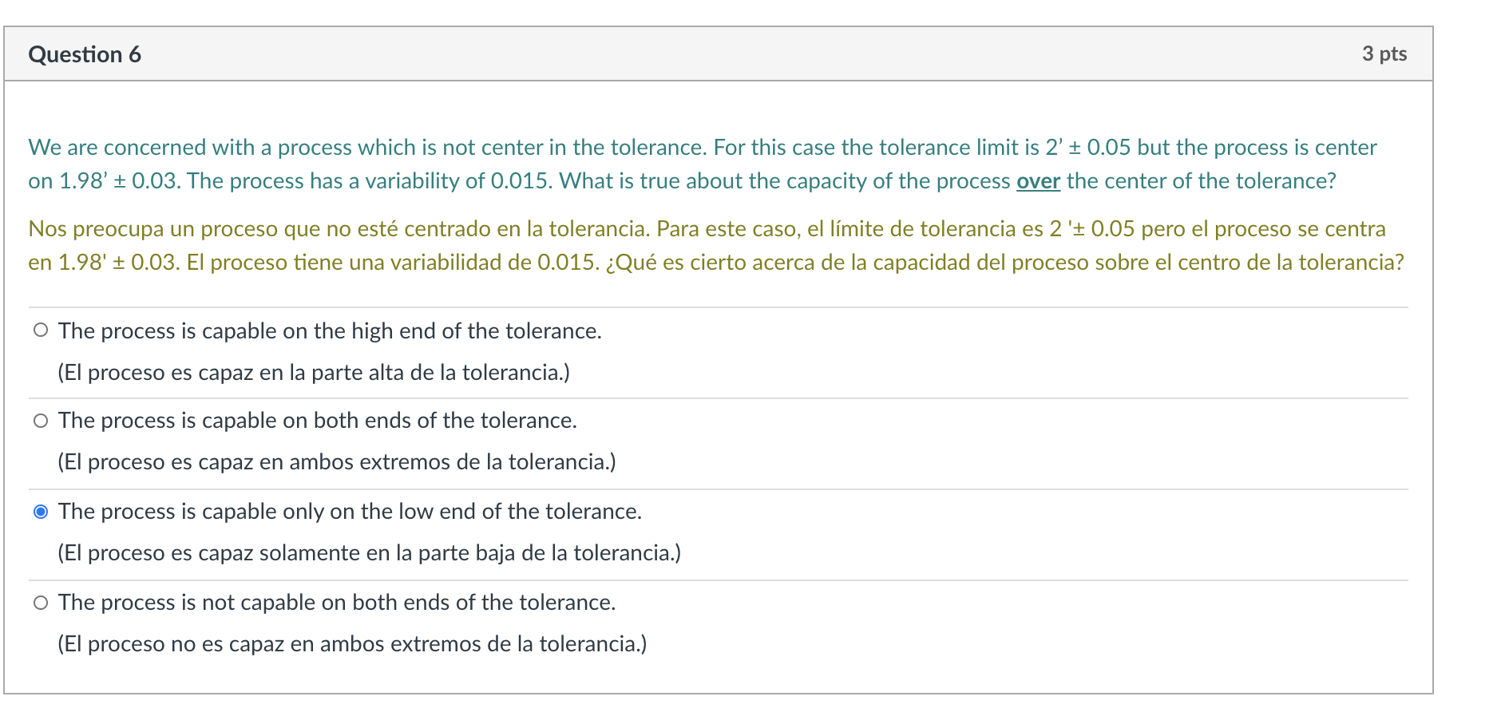The image size is (1501, 720).
Task: Click 'capable only on the low end' answer text
Action: pos(350,511)
